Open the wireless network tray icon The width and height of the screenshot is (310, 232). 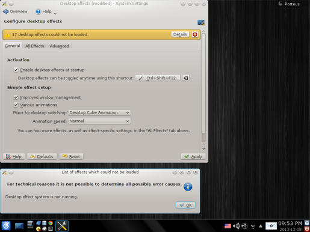pos(253,227)
